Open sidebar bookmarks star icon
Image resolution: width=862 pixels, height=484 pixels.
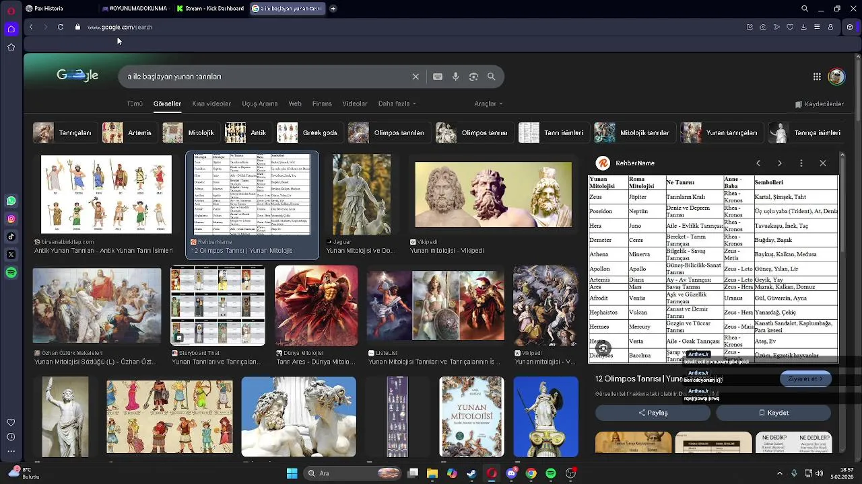[11, 47]
